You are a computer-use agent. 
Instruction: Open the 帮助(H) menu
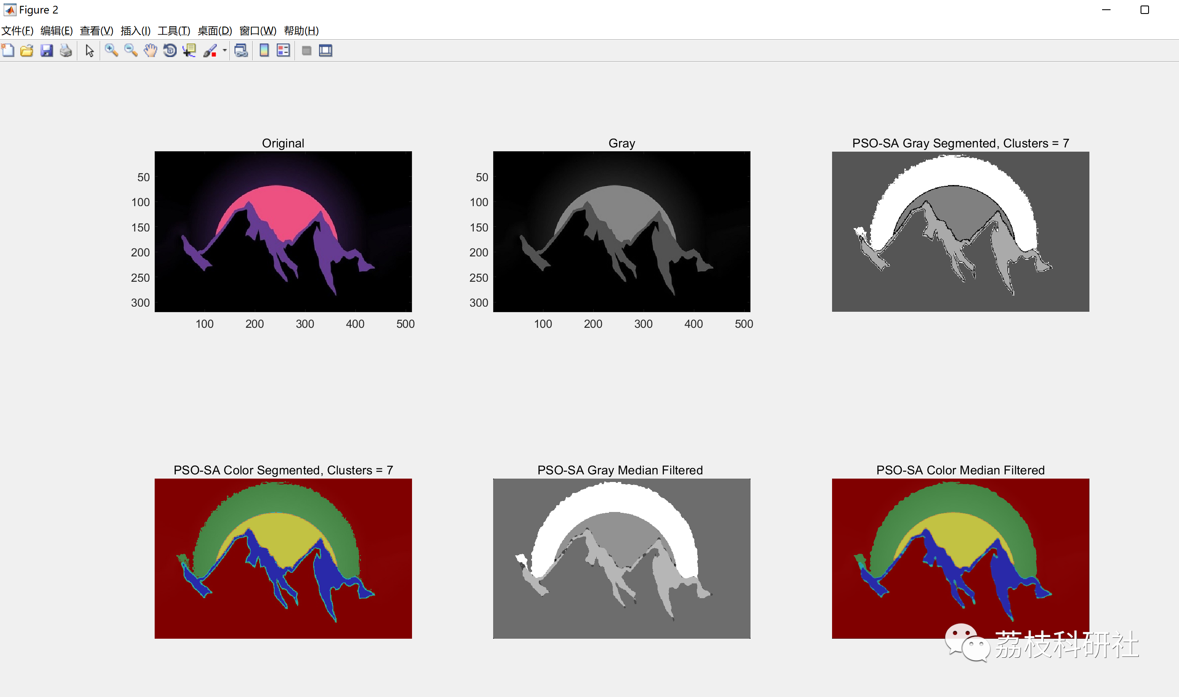301,31
